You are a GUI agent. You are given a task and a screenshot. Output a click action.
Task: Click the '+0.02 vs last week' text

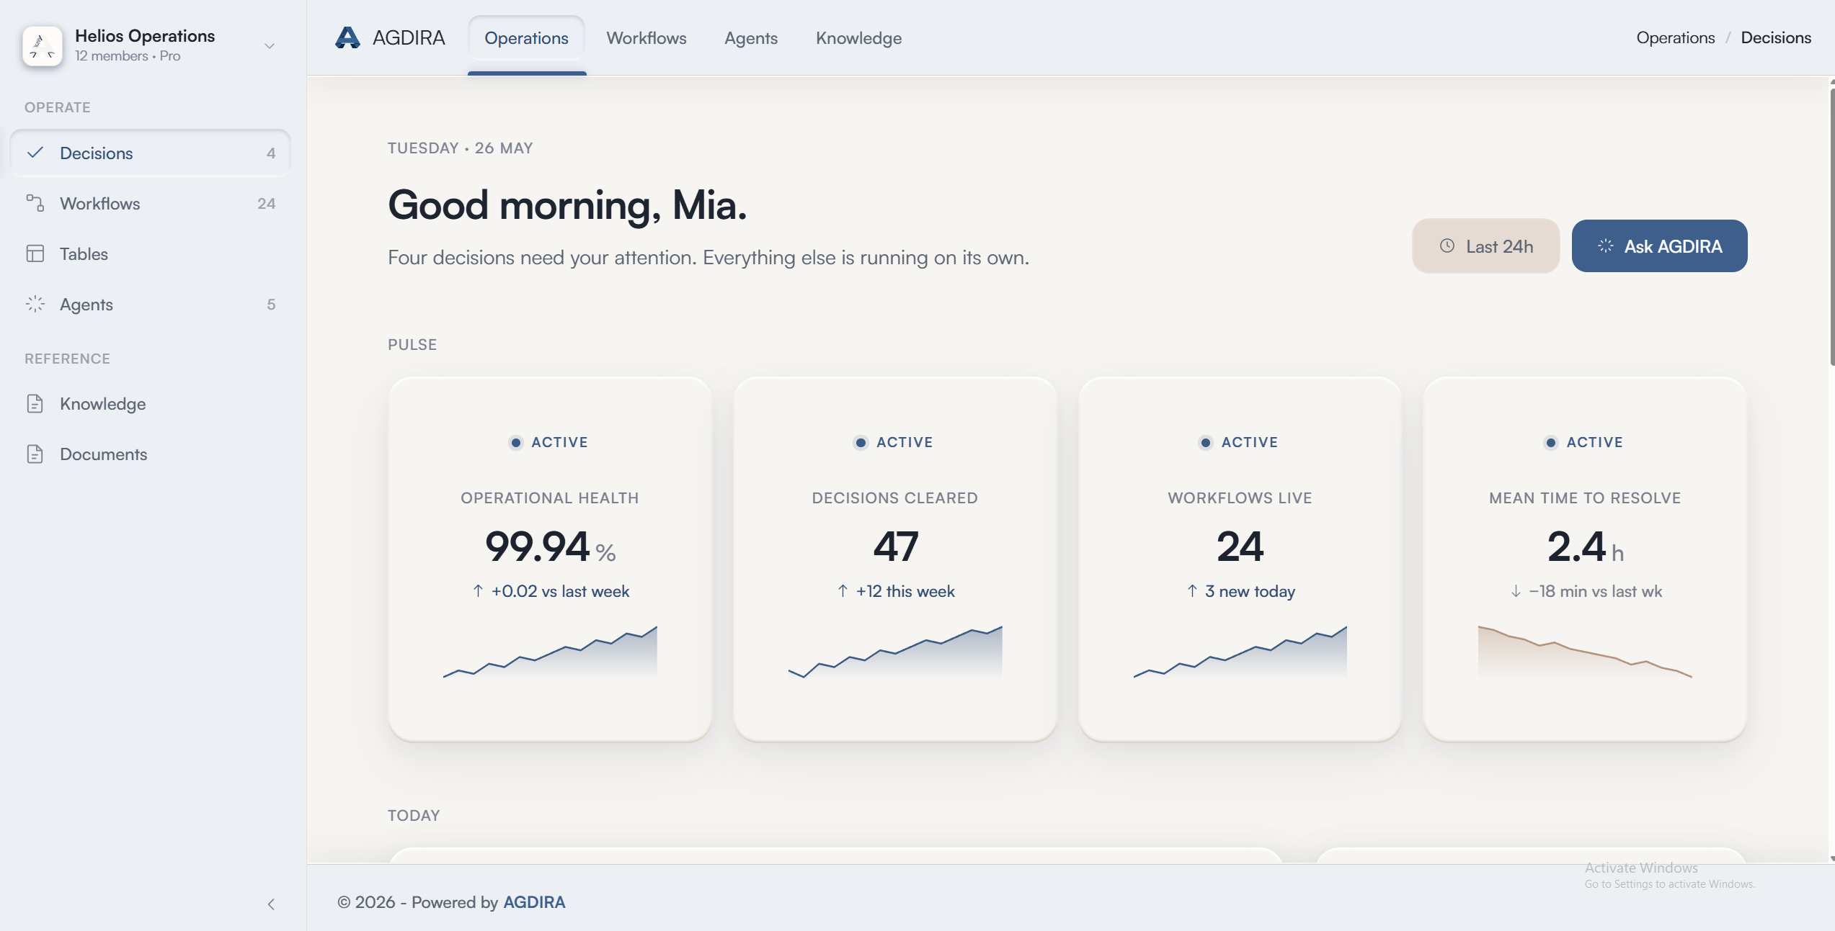(560, 591)
